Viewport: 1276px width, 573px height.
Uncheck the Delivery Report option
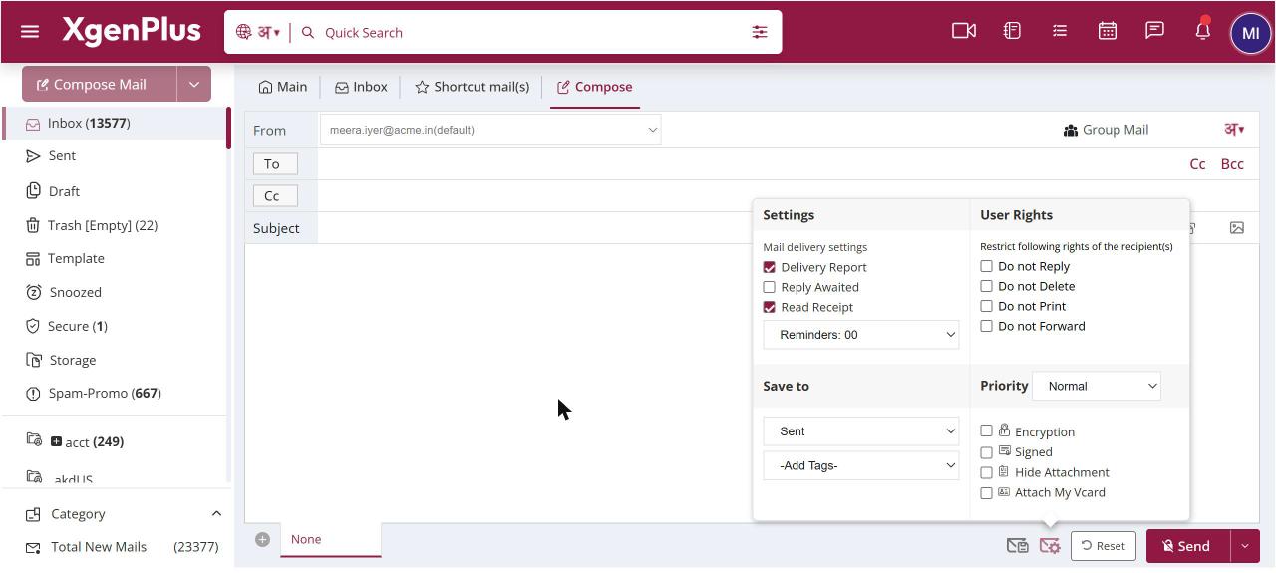pos(769,267)
